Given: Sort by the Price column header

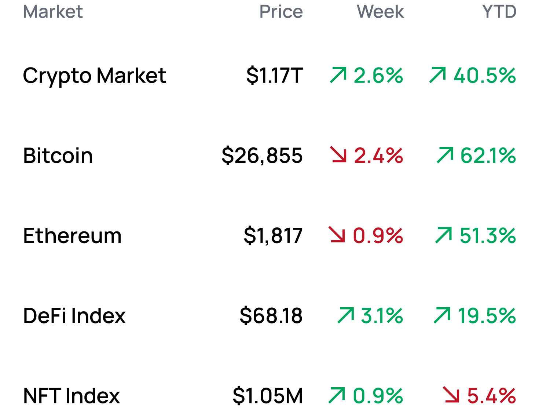Looking at the screenshot, I should click(x=281, y=12).
